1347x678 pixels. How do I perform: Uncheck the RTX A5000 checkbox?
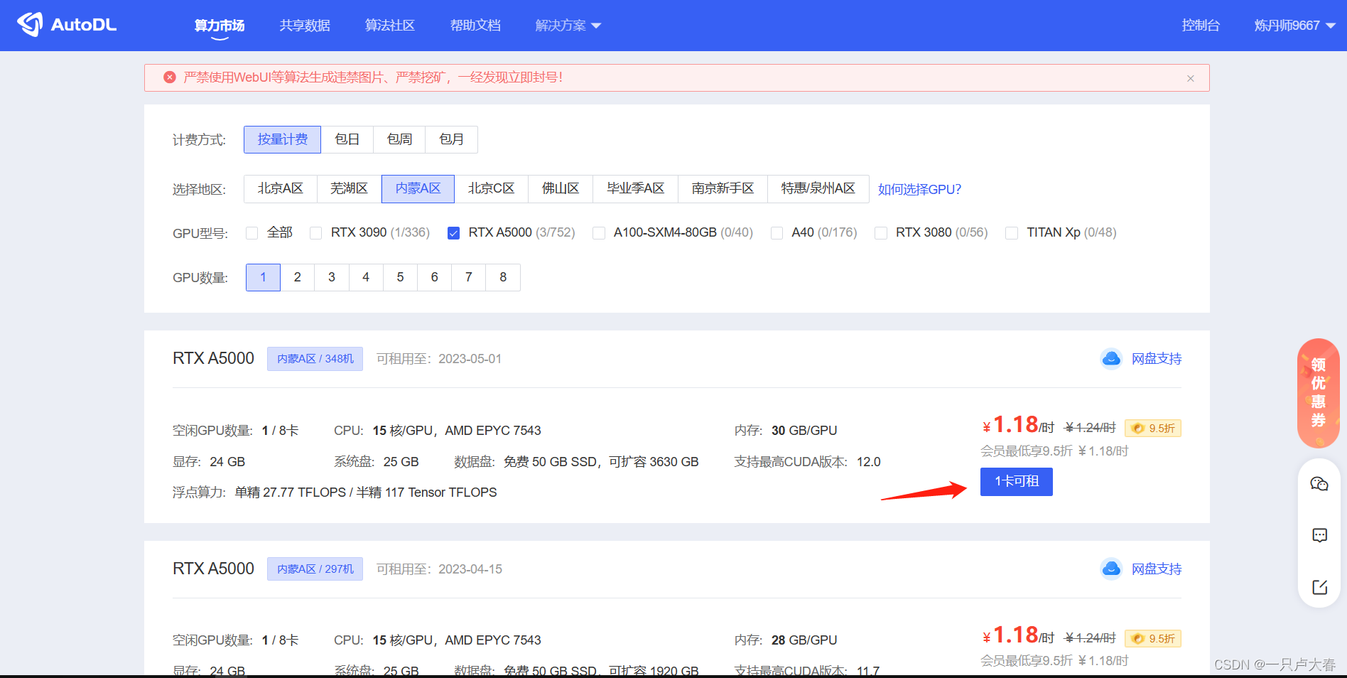[453, 233]
